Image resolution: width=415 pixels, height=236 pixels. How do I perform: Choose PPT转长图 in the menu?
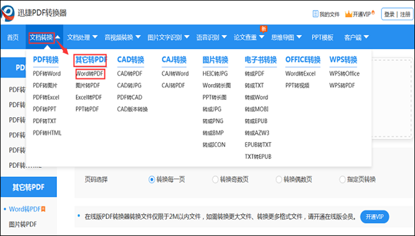pyautogui.click(x=215, y=97)
